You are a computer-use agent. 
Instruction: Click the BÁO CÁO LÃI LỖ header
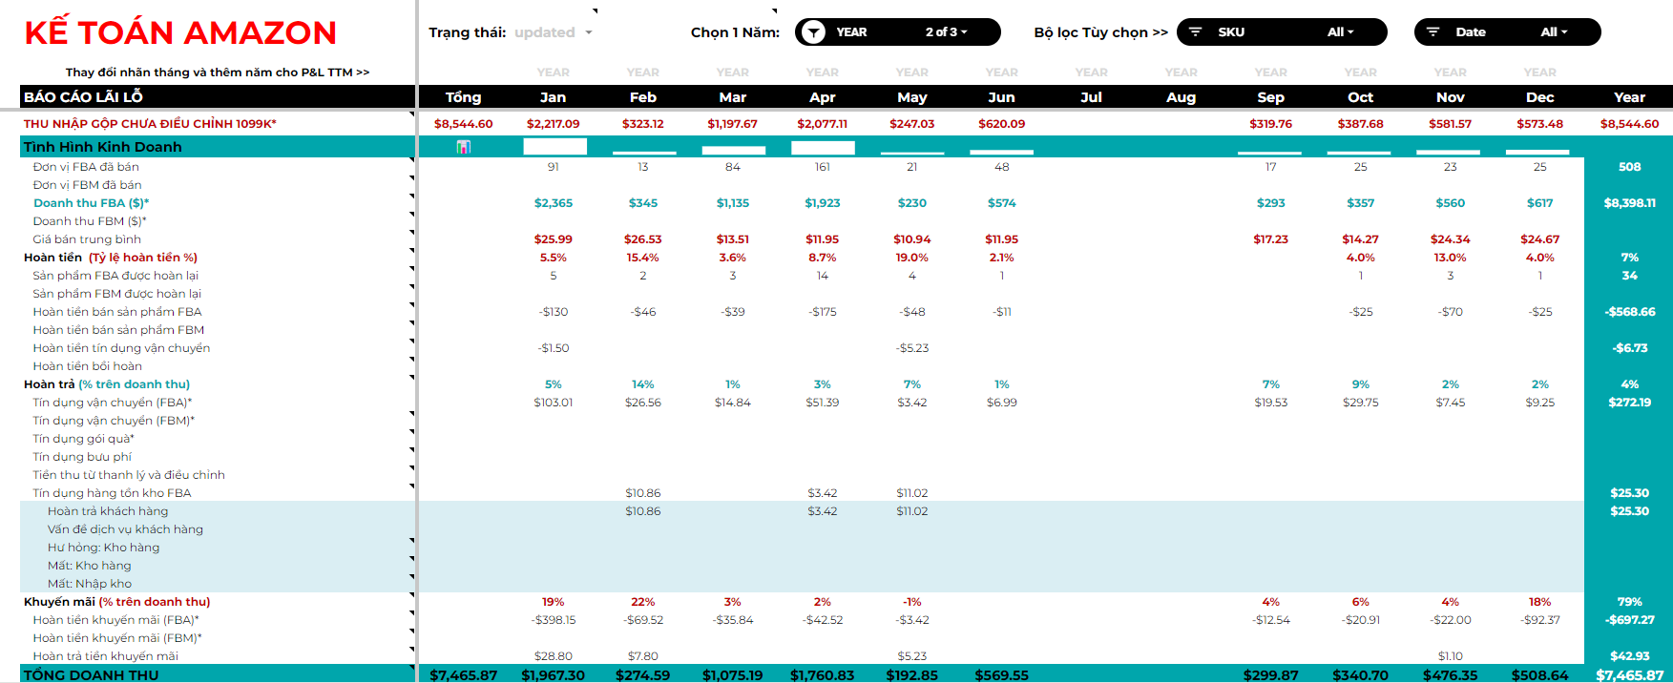pos(84,97)
